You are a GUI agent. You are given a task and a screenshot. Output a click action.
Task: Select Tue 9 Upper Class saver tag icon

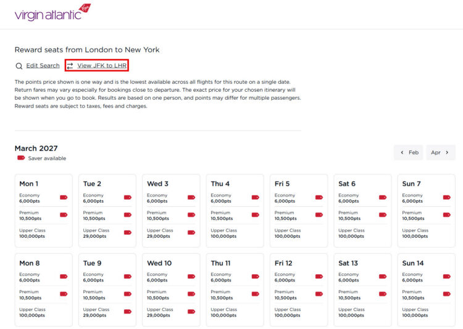128,311
